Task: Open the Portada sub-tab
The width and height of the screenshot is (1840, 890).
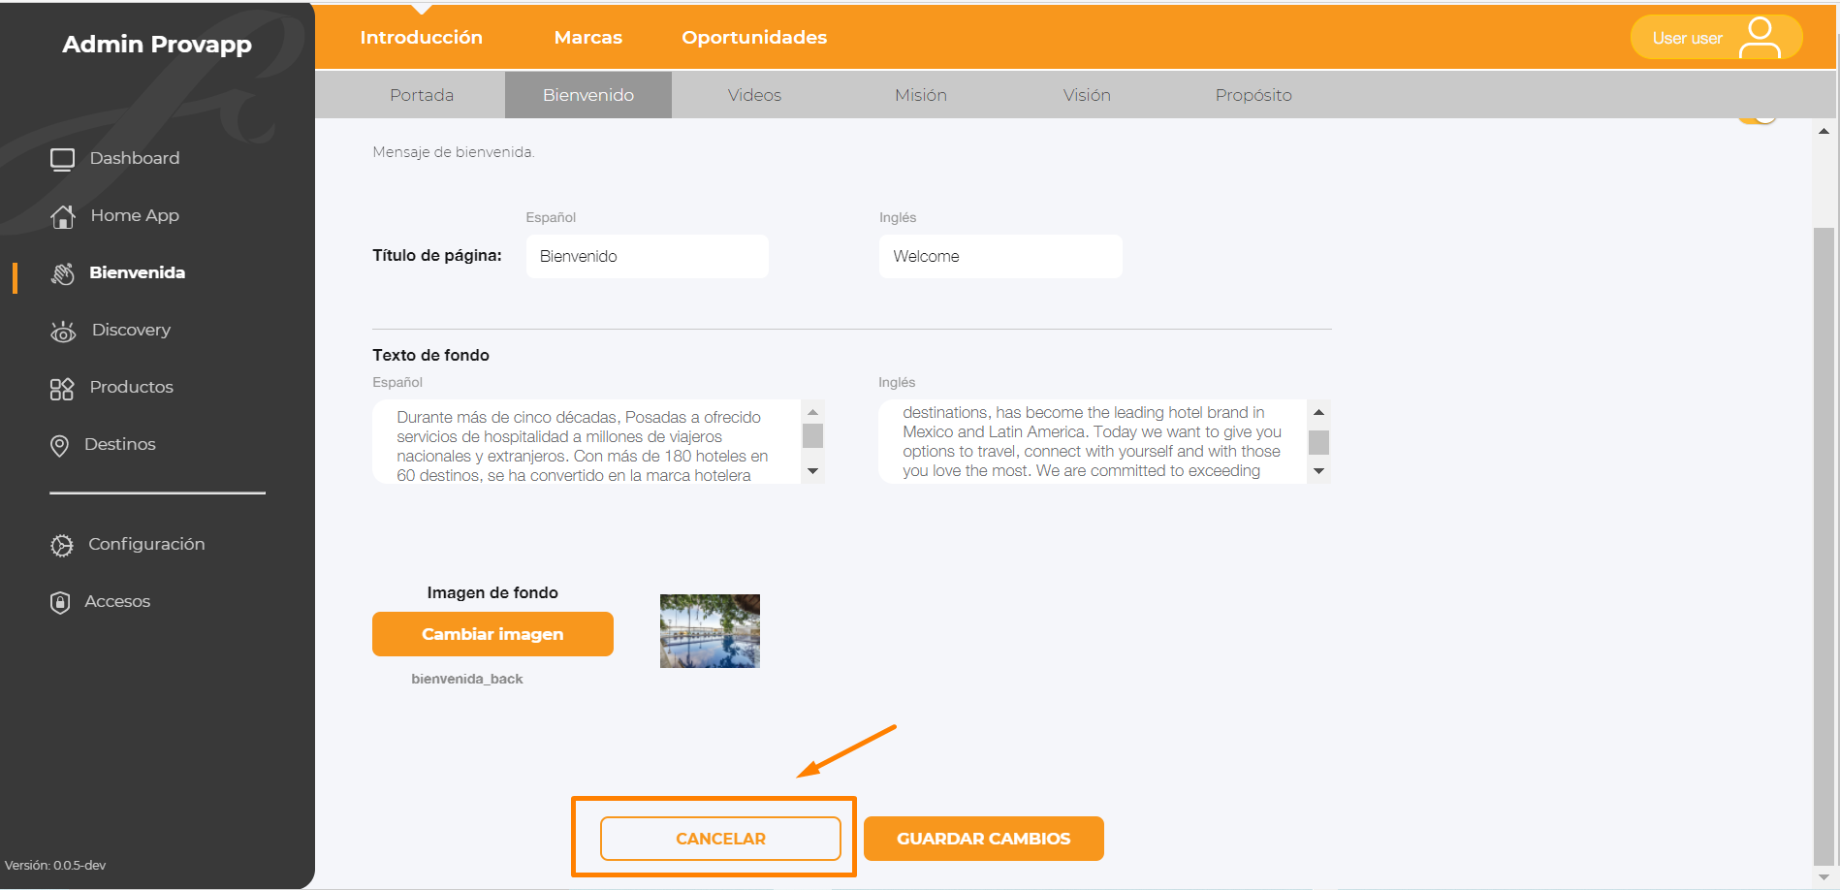Action: pyautogui.click(x=422, y=95)
